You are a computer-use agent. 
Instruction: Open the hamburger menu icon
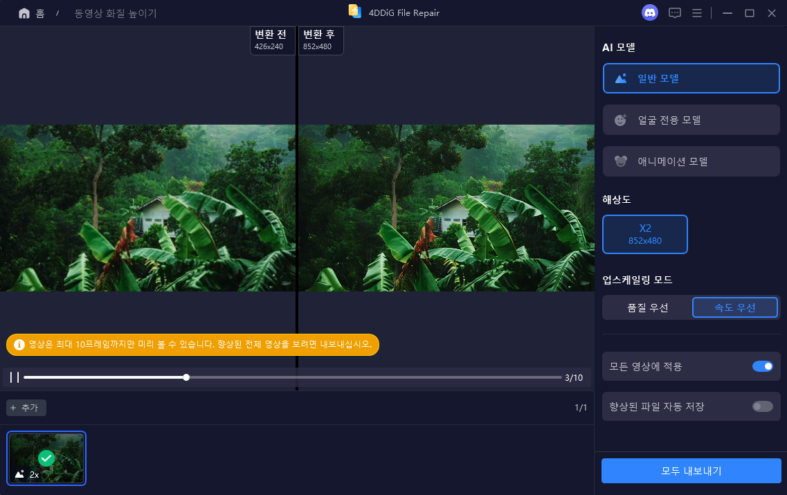696,13
